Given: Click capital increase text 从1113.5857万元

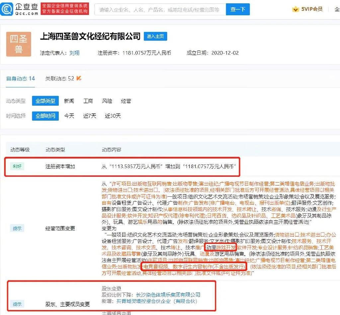Looking at the screenshot, I should click(x=169, y=166).
